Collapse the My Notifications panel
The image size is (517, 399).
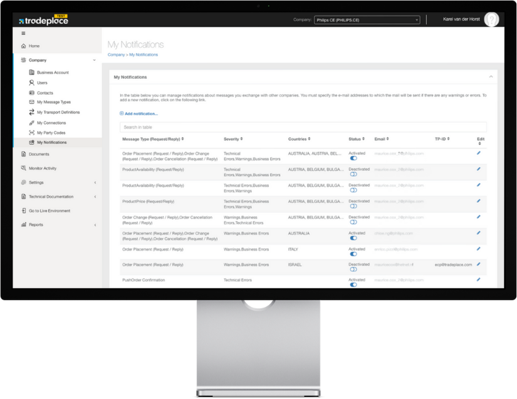(x=491, y=77)
